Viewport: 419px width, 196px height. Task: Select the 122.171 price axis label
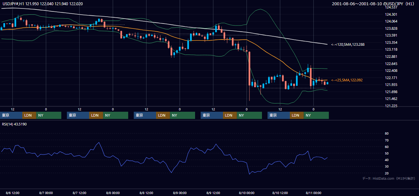click(391, 78)
